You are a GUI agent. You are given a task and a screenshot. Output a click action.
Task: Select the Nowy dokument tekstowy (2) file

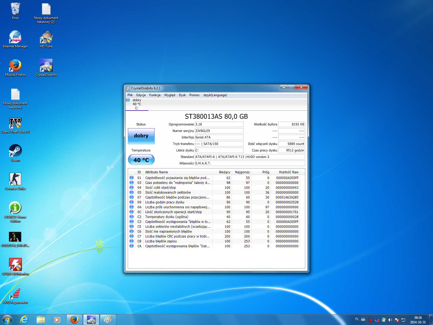[46, 13]
